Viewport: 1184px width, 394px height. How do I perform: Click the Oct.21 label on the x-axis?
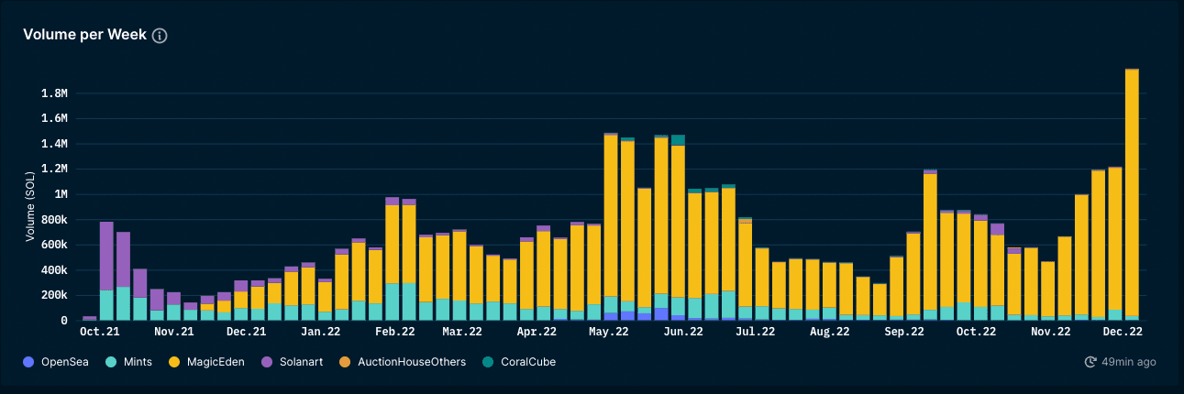(100, 333)
